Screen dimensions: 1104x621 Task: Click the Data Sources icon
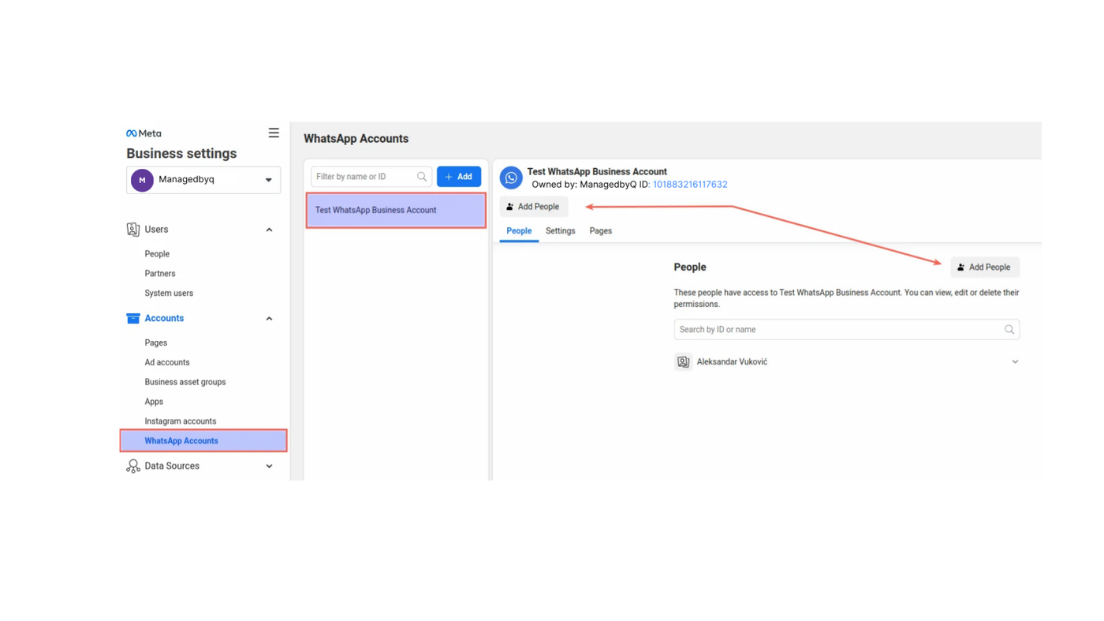pyautogui.click(x=133, y=466)
